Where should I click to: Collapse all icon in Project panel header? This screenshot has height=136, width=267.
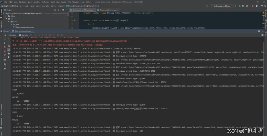click(59, 10)
